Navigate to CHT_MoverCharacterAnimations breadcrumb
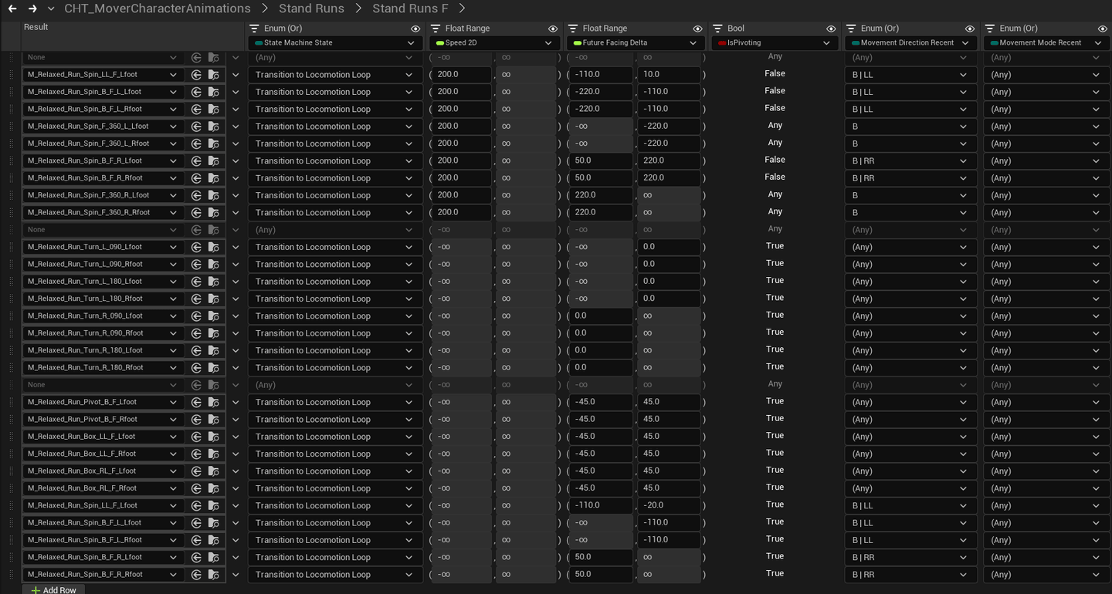 (158, 8)
